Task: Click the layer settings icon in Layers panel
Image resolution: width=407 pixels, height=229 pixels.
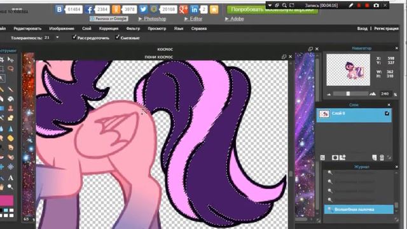Action: (x=322, y=158)
